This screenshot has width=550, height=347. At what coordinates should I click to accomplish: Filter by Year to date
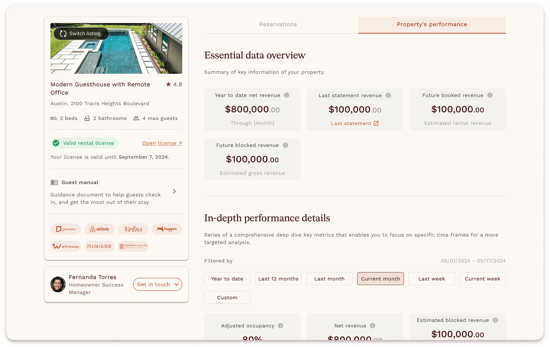point(227,279)
